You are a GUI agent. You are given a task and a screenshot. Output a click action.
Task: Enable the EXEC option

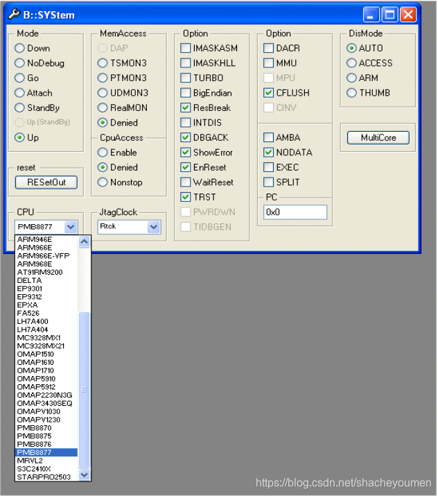pyautogui.click(x=269, y=167)
